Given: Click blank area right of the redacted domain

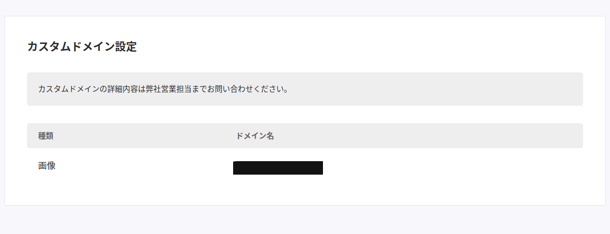Looking at the screenshot, I should pos(449,168).
